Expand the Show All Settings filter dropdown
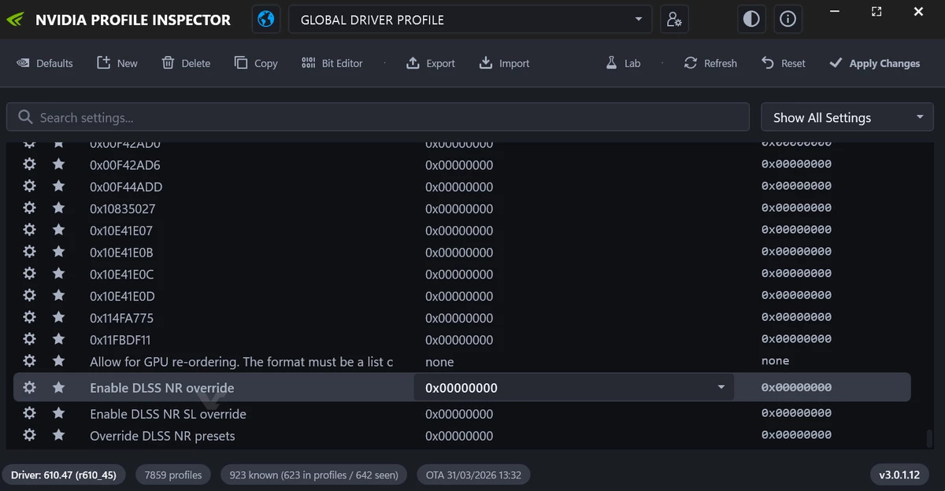The image size is (945, 491). pos(847,117)
